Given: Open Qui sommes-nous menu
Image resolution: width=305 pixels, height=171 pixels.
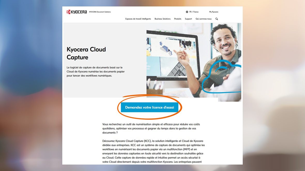Looking at the screenshot, I should [x=203, y=19].
